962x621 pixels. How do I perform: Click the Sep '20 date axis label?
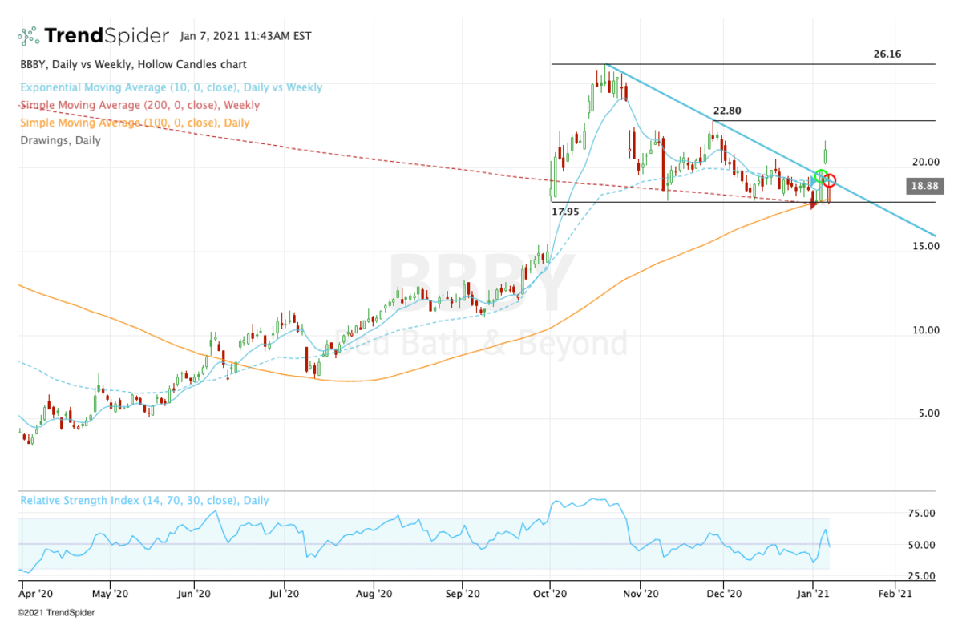coord(462,594)
